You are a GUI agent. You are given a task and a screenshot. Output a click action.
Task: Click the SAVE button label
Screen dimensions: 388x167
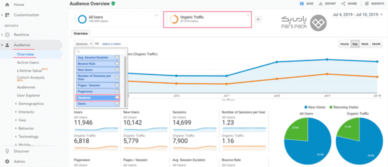pyautogui.click(x=310, y=4)
